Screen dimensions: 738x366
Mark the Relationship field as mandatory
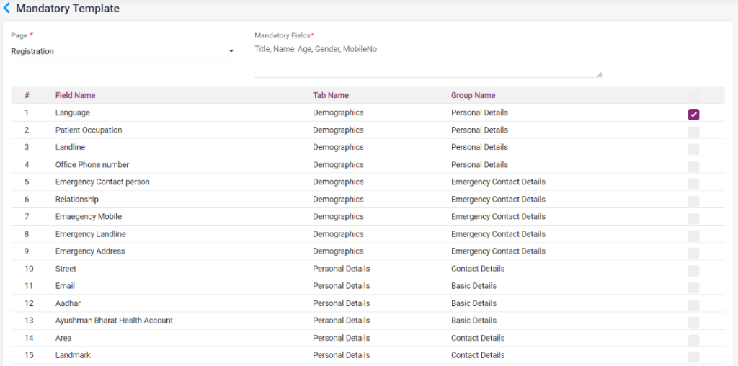[693, 200]
